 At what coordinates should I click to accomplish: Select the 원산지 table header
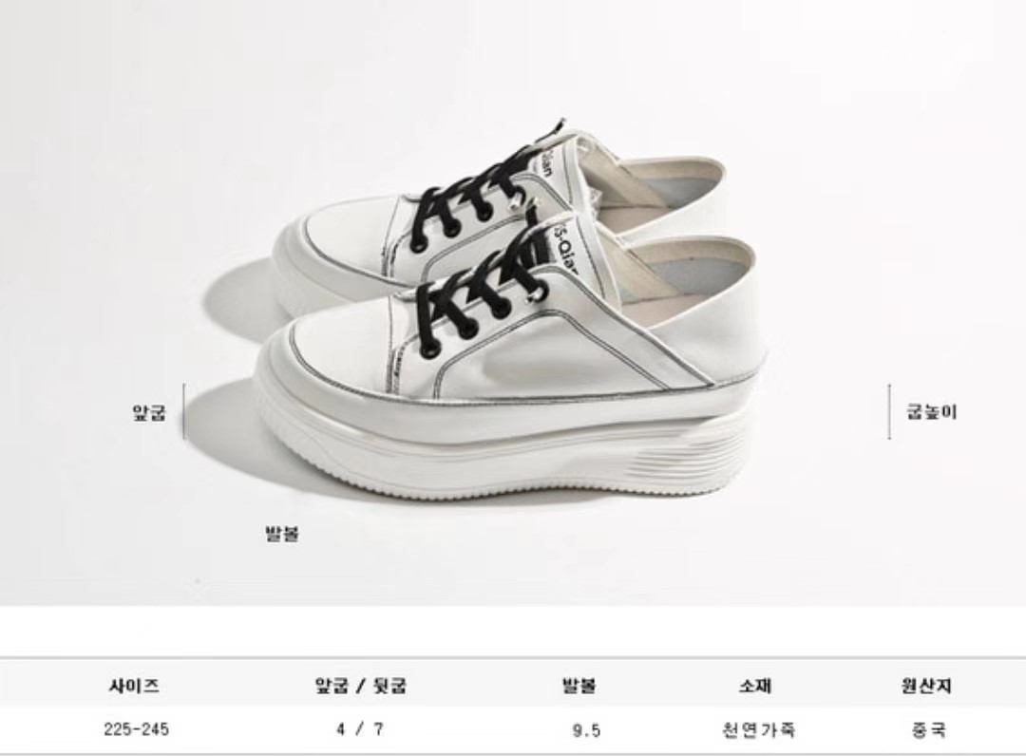coord(926,686)
